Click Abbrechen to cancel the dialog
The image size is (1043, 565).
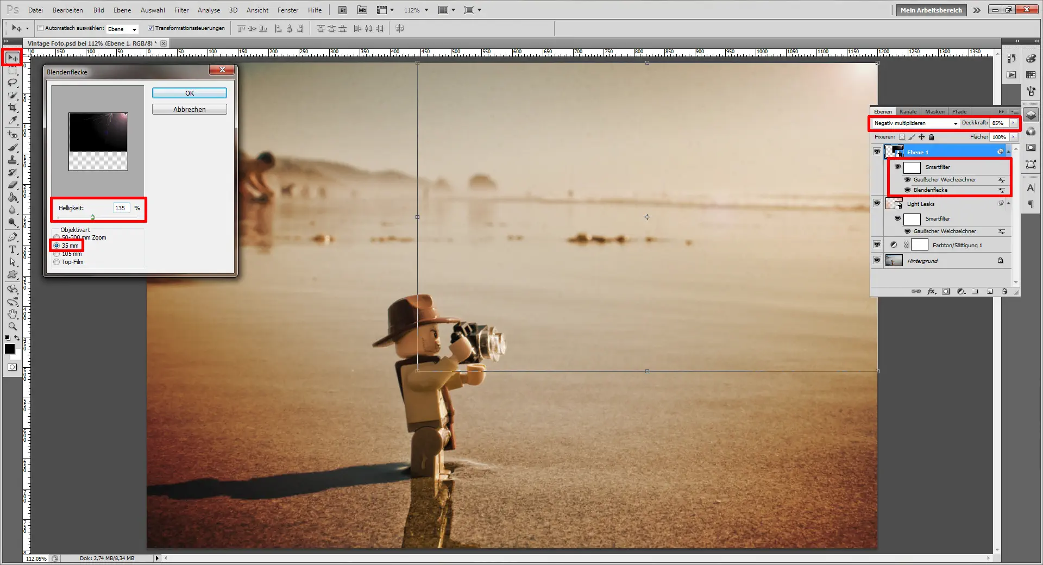189,110
